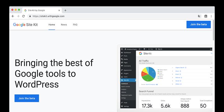Viewport: 224px width, 112px height.
Task: Open Posts in the WordPress sidebar
Action: 128,56
